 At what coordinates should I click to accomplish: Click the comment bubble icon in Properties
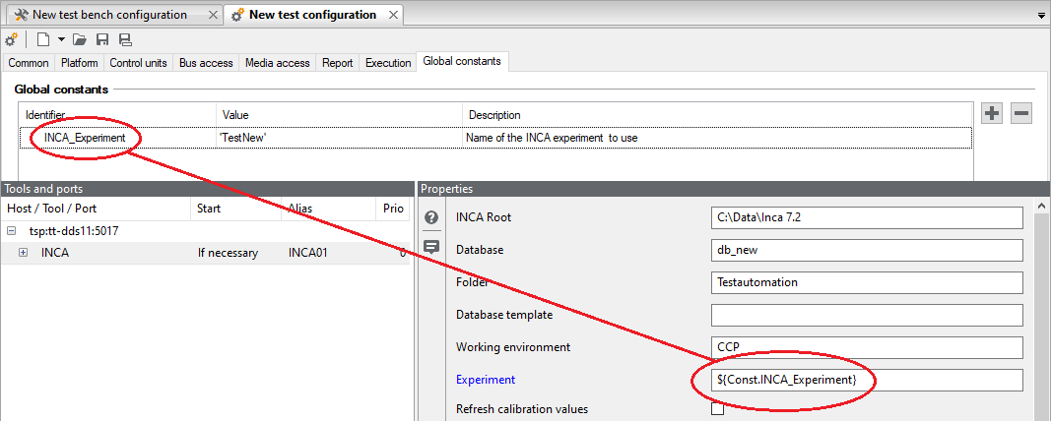coord(431,247)
